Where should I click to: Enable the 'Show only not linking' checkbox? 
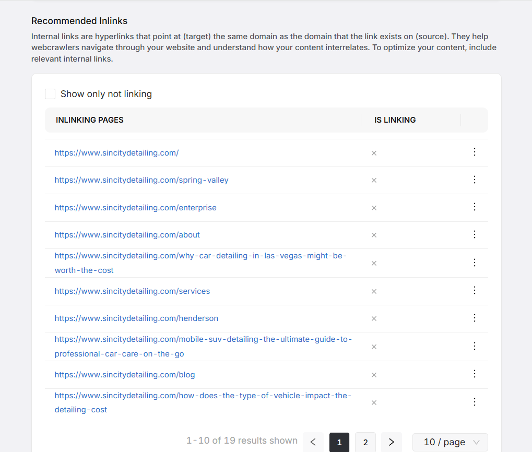click(50, 94)
